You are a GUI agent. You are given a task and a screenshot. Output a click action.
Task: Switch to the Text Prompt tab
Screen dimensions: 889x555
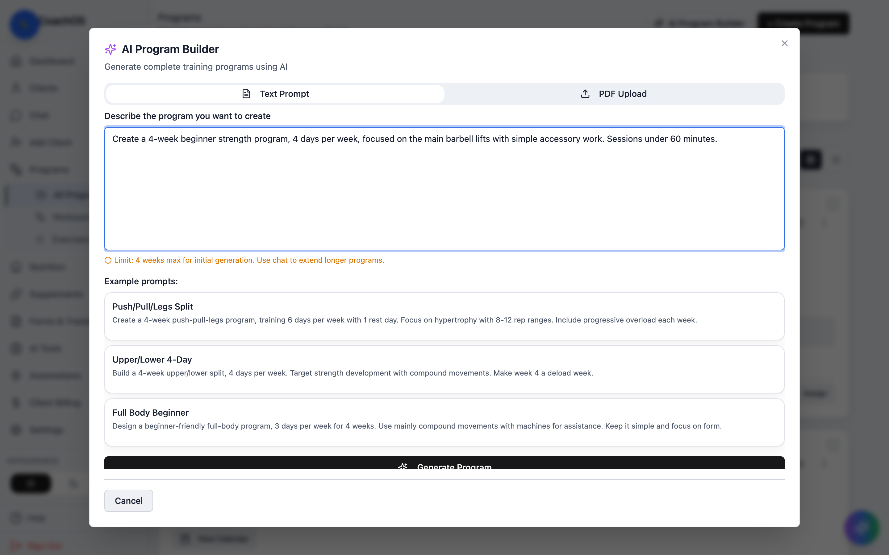[x=275, y=94]
